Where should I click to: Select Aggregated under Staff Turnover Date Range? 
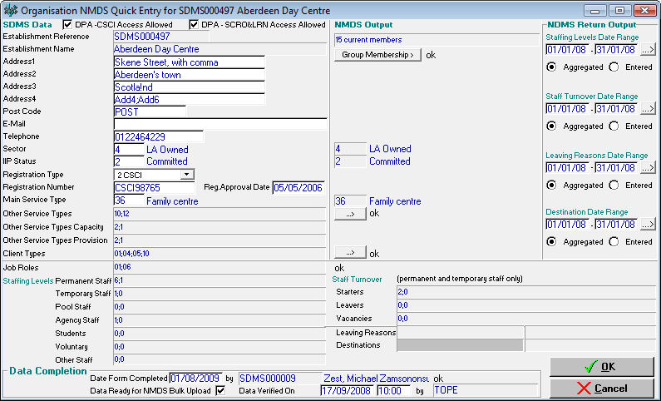(x=551, y=126)
